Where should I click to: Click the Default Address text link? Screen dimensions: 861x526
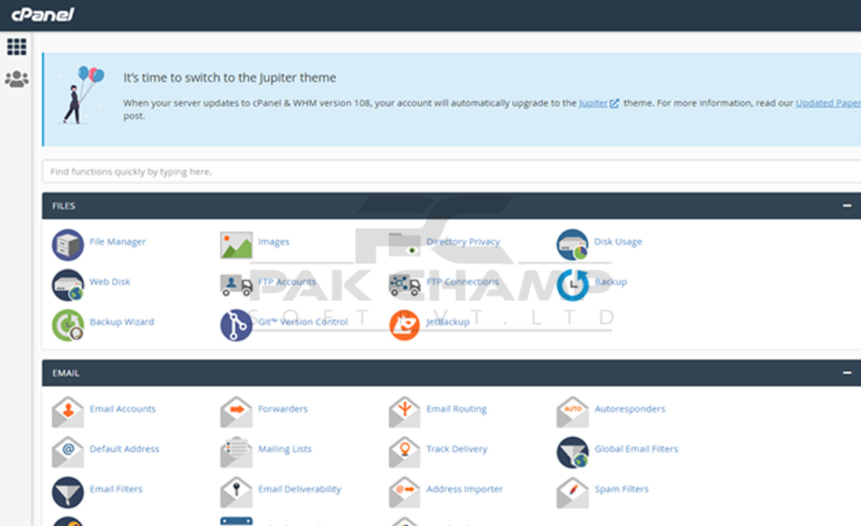(x=124, y=449)
